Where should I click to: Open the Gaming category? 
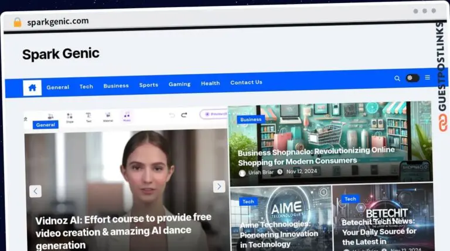point(179,84)
